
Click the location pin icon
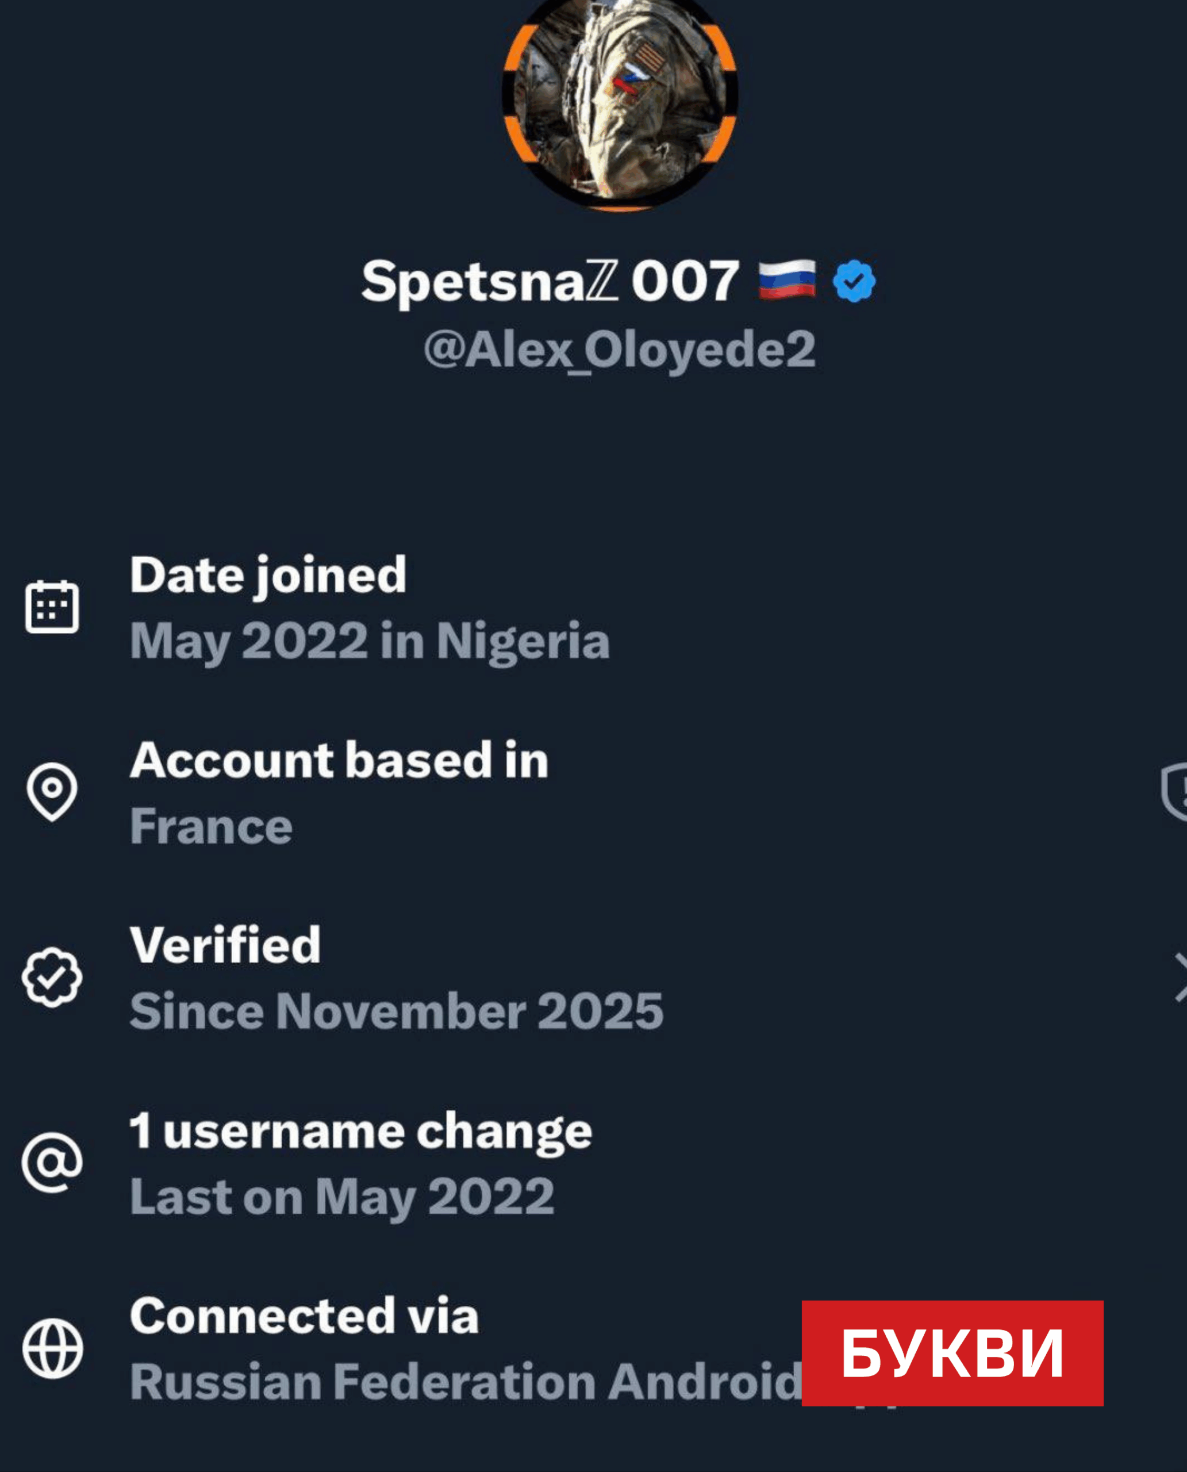52,791
